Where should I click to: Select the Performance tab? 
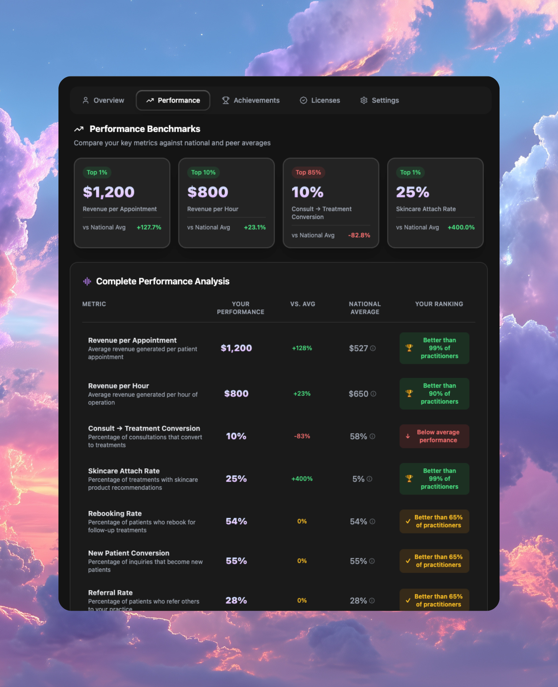pyautogui.click(x=173, y=100)
